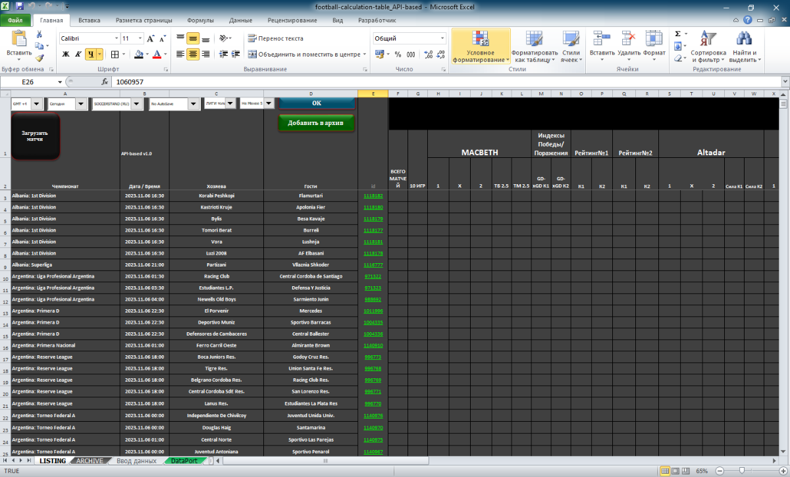The height and width of the screenshot is (477, 790).
Task: Click the Добавить в архив button
Action: click(x=315, y=123)
